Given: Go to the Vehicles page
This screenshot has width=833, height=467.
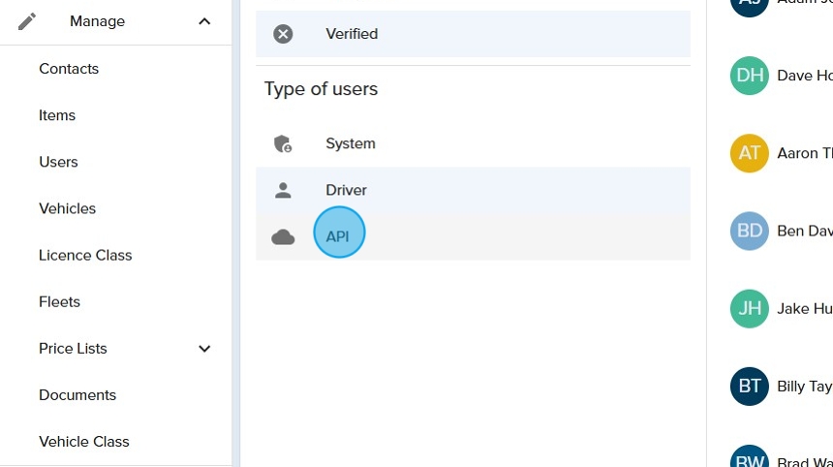Looking at the screenshot, I should 67,208.
